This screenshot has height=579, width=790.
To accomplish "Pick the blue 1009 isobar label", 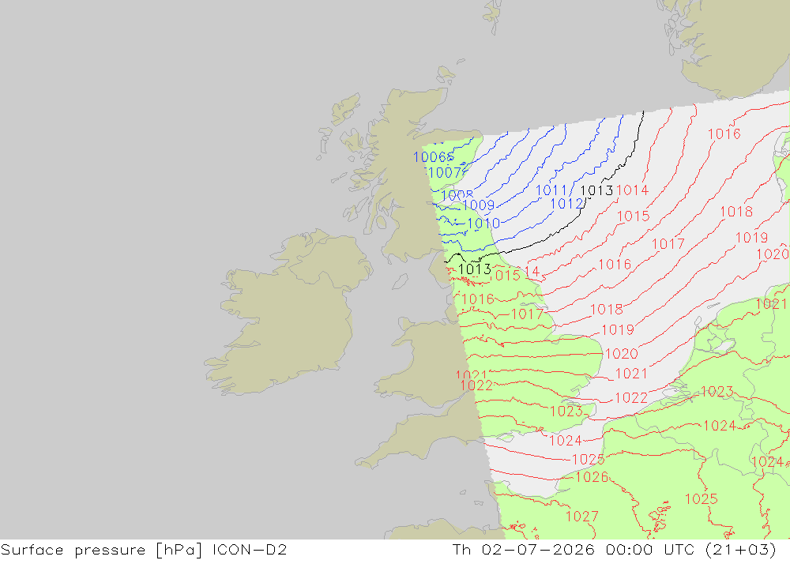I will coord(479,205).
